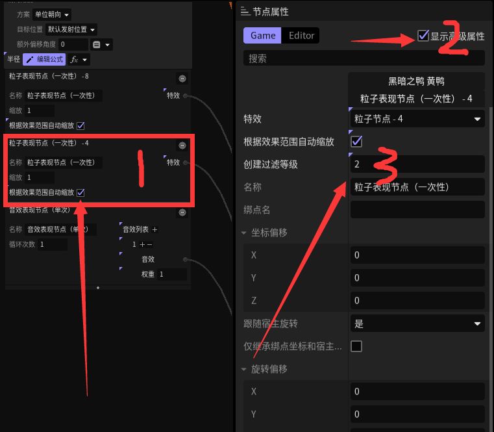Toggle 根据效果范围自动缩放 on node -4
494x432 pixels.
(x=80, y=192)
